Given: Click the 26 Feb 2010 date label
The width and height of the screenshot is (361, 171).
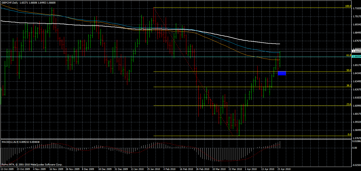Looking at the screenshot, I should (203, 169).
